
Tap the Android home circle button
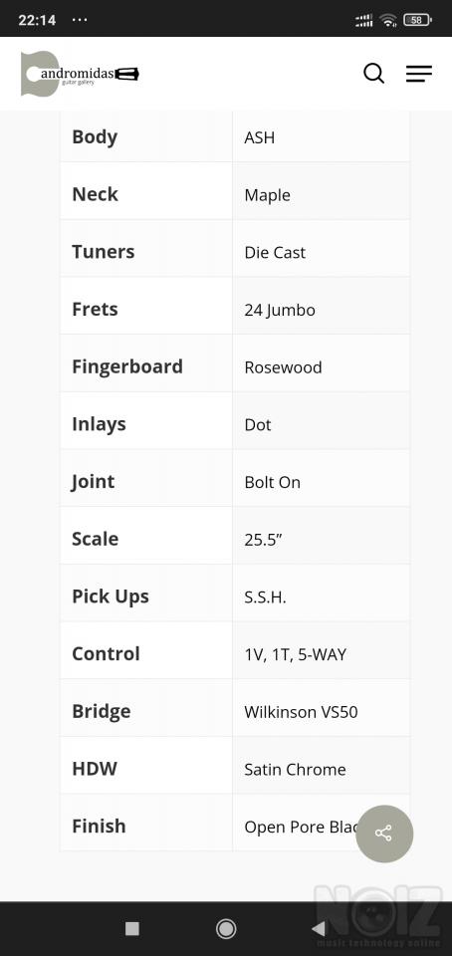point(226,928)
